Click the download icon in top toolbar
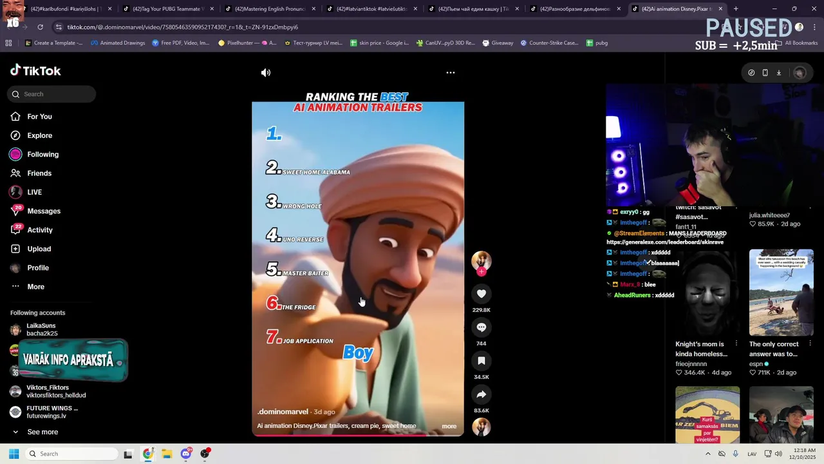The height and width of the screenshot is (464, 824). (x=778, y=73)
